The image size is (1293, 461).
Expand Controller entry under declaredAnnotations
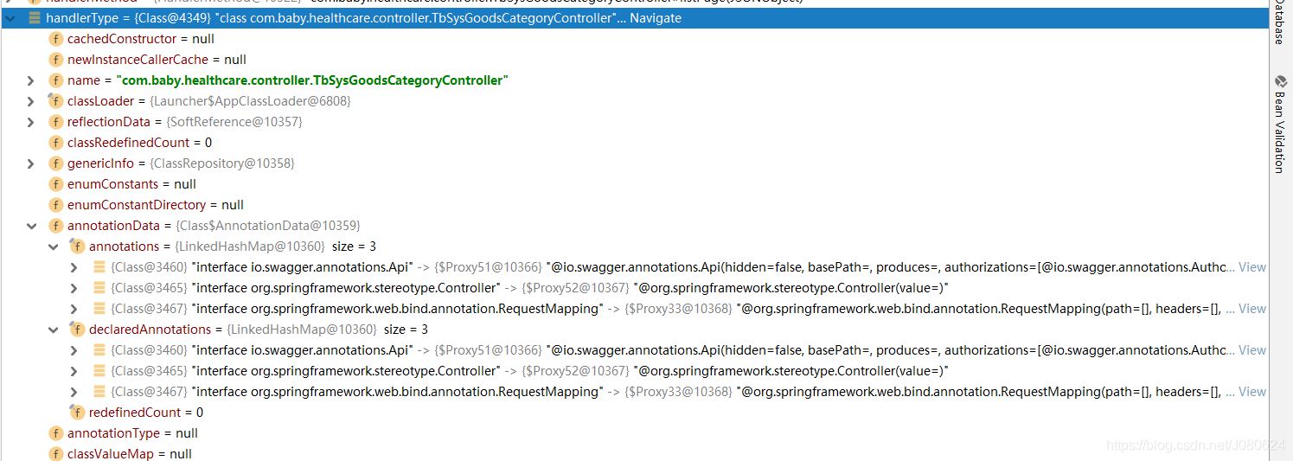74,371
